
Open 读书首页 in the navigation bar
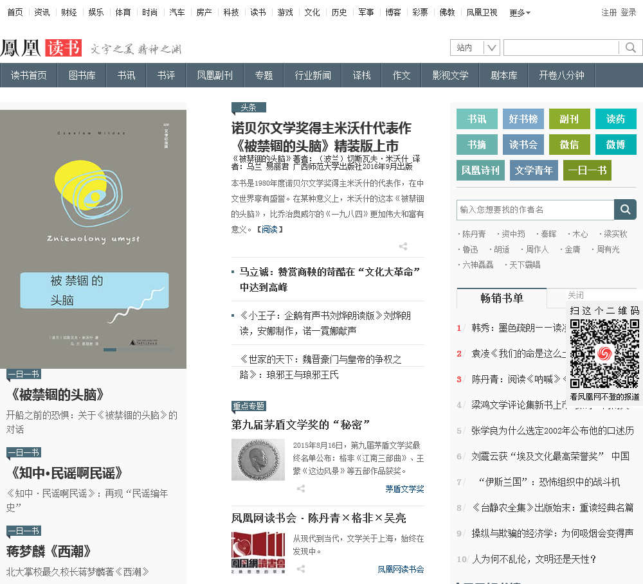(29, 75)
